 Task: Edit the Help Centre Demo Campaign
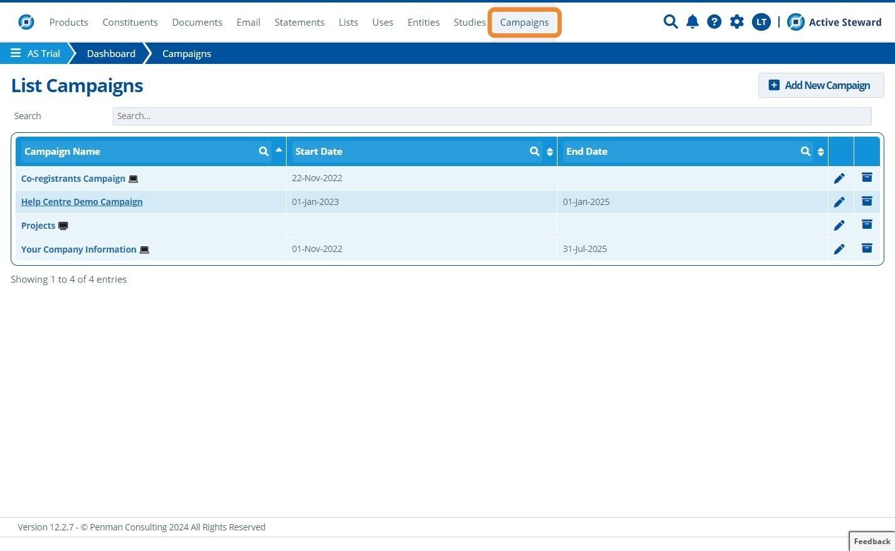839,202
